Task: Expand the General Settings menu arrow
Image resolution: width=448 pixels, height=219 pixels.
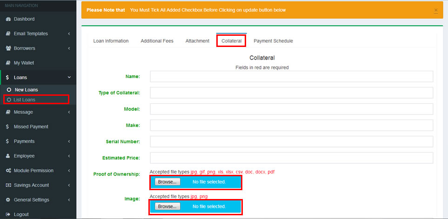Action: click(69, 200)
